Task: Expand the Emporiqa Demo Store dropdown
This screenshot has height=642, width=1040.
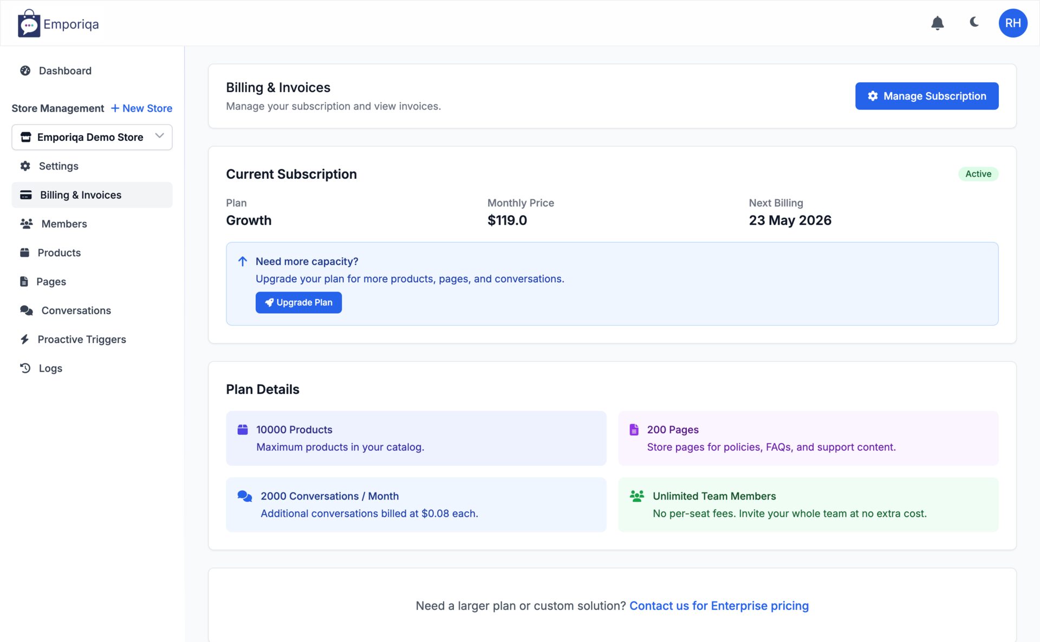Action: pyautogui.click(x=90, y=137)
